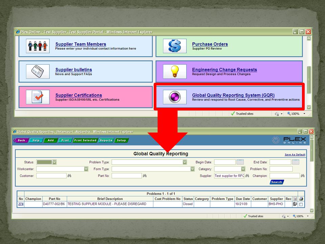This screenshot has height=244, width=325.
Task: Click the Help toolbar button
Action: 36,140
